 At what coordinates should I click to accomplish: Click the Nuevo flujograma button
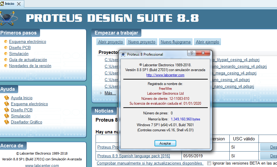tap(176, 42)
